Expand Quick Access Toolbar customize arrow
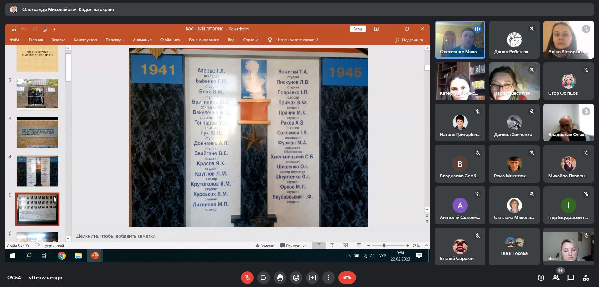599x287 pixels. [x=54, y=29]
